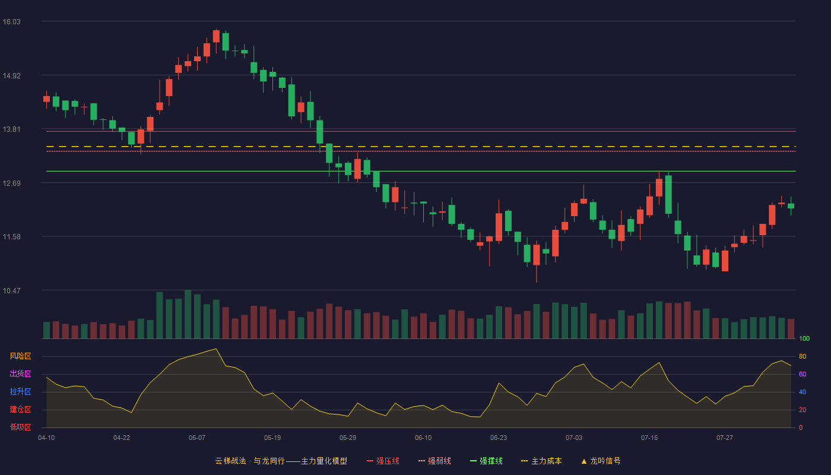Toggle the 强压线 legend entry

coord(383,461)
